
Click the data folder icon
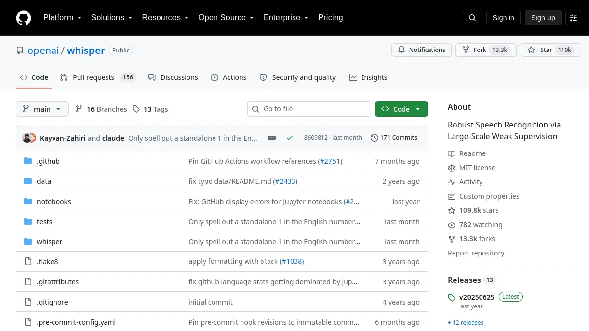(x=28, y=181)
